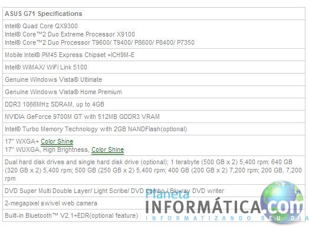
Task: Select the 17" WUXGA High Brightness text
Action: (47, 149)
